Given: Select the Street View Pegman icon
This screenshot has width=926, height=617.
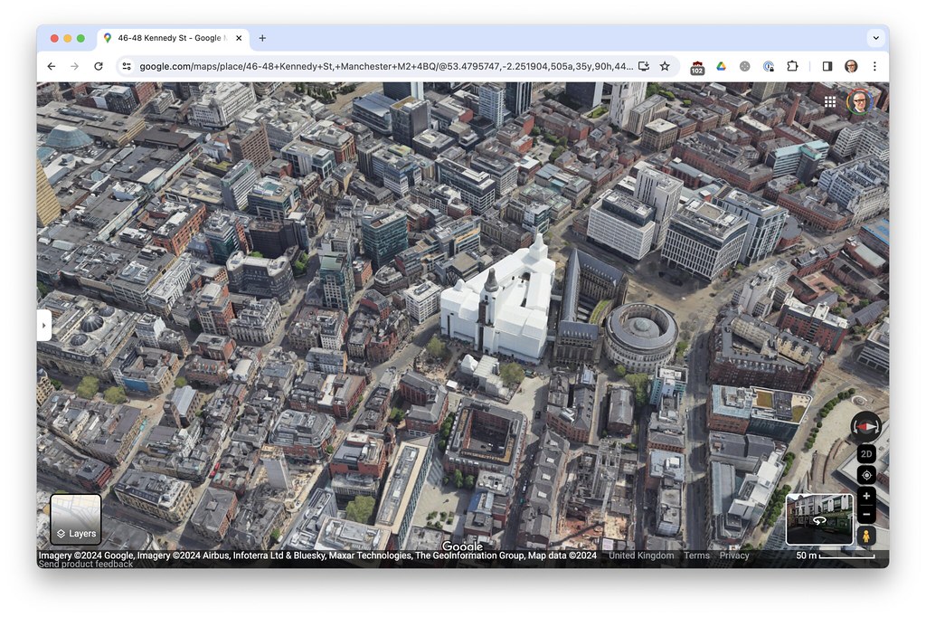Looking at the screenshot, I should click(x=866, y=536).
